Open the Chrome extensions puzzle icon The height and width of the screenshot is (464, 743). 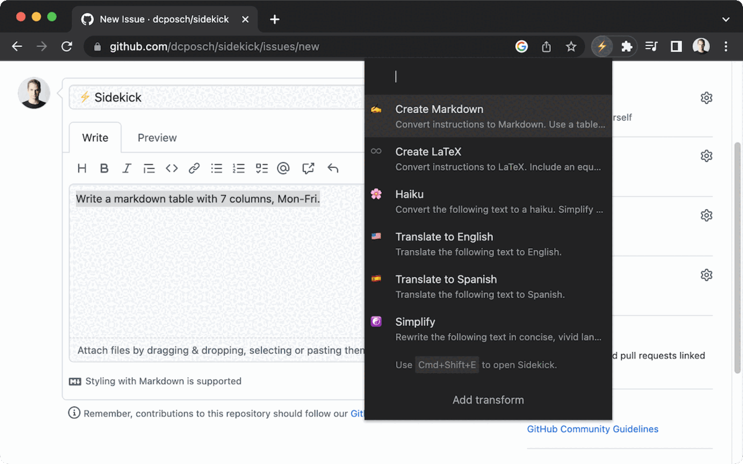[x=627, y=46]
